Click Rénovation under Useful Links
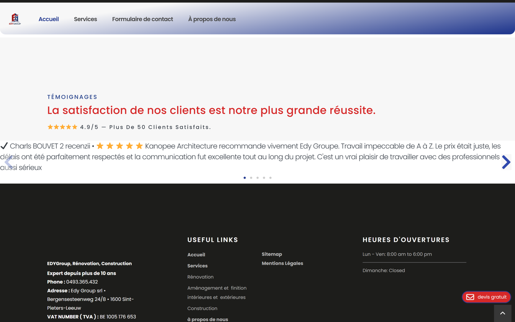Image resolution: width=515 pixels, height=322 pixels. [200, 277]
